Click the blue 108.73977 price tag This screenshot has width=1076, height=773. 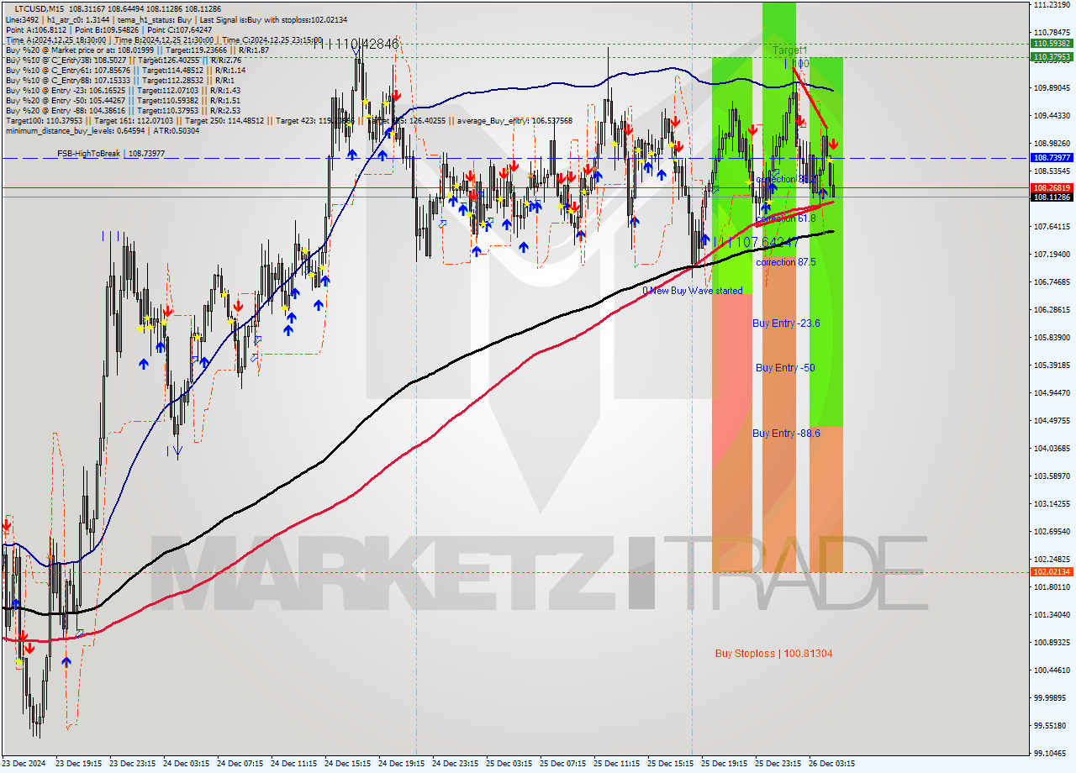tap(1052, 158)
